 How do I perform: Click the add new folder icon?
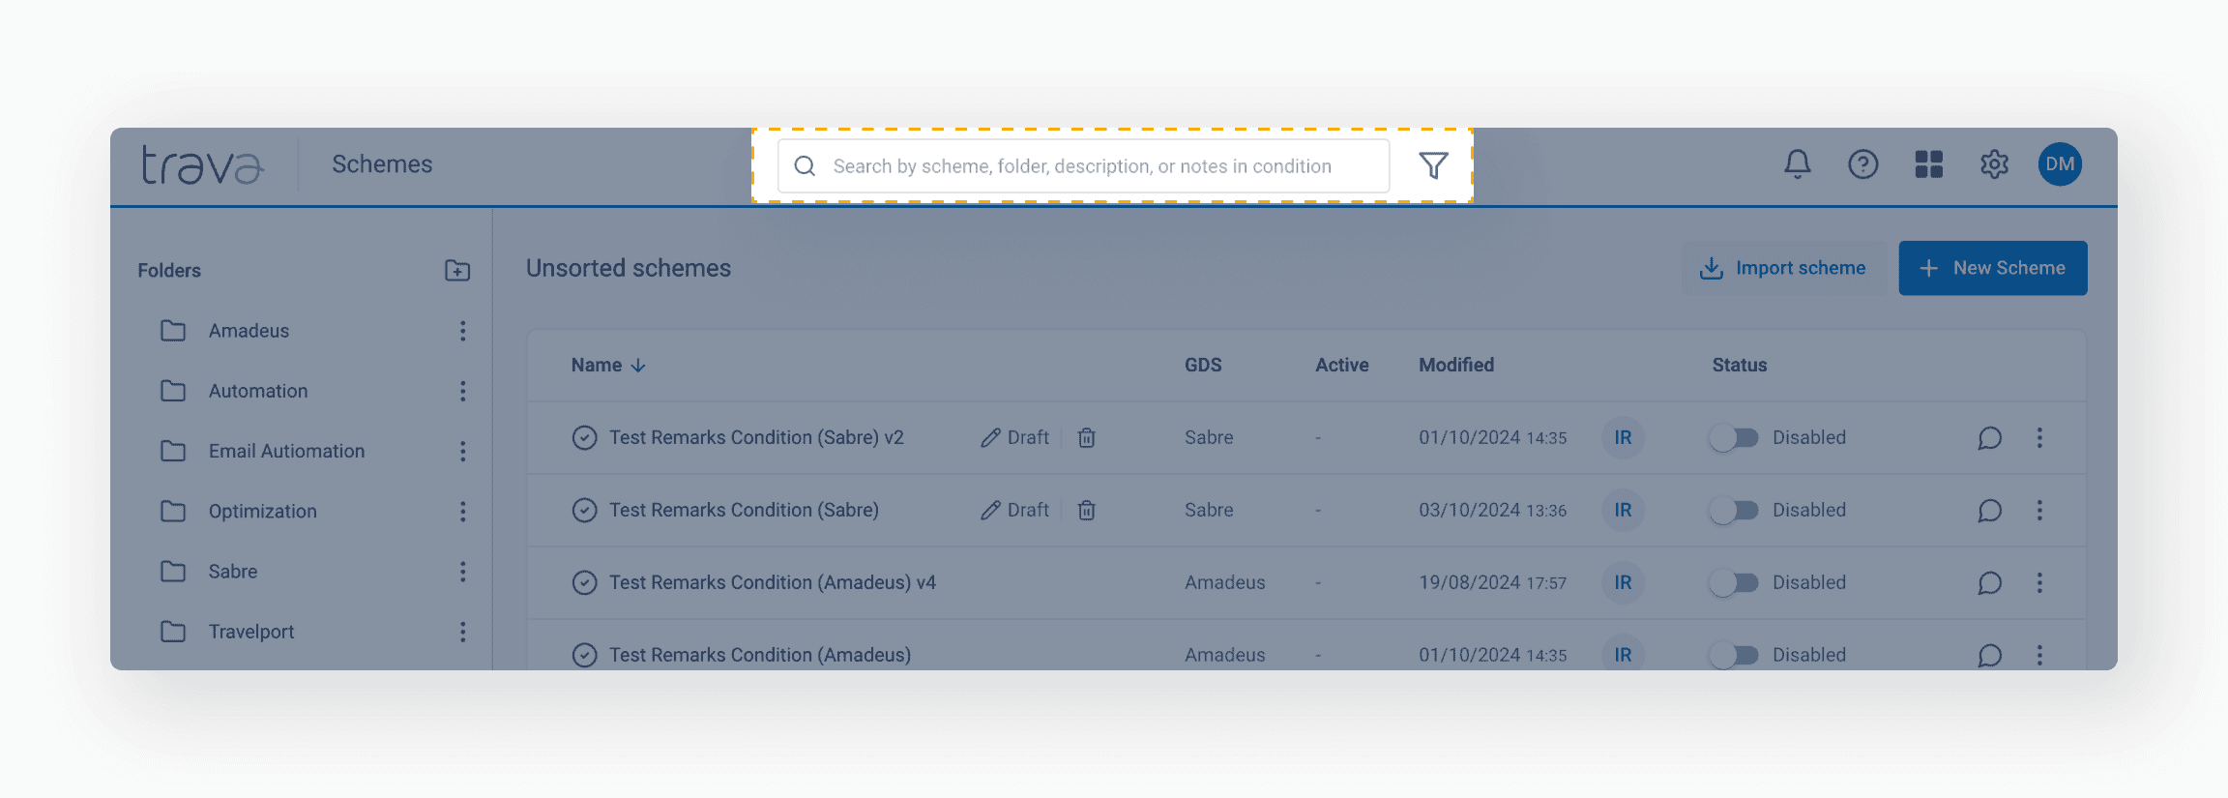[457, 271]
